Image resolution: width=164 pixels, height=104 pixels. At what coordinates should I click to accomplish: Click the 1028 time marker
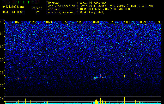pyautogui.click(x=127, y=22)
